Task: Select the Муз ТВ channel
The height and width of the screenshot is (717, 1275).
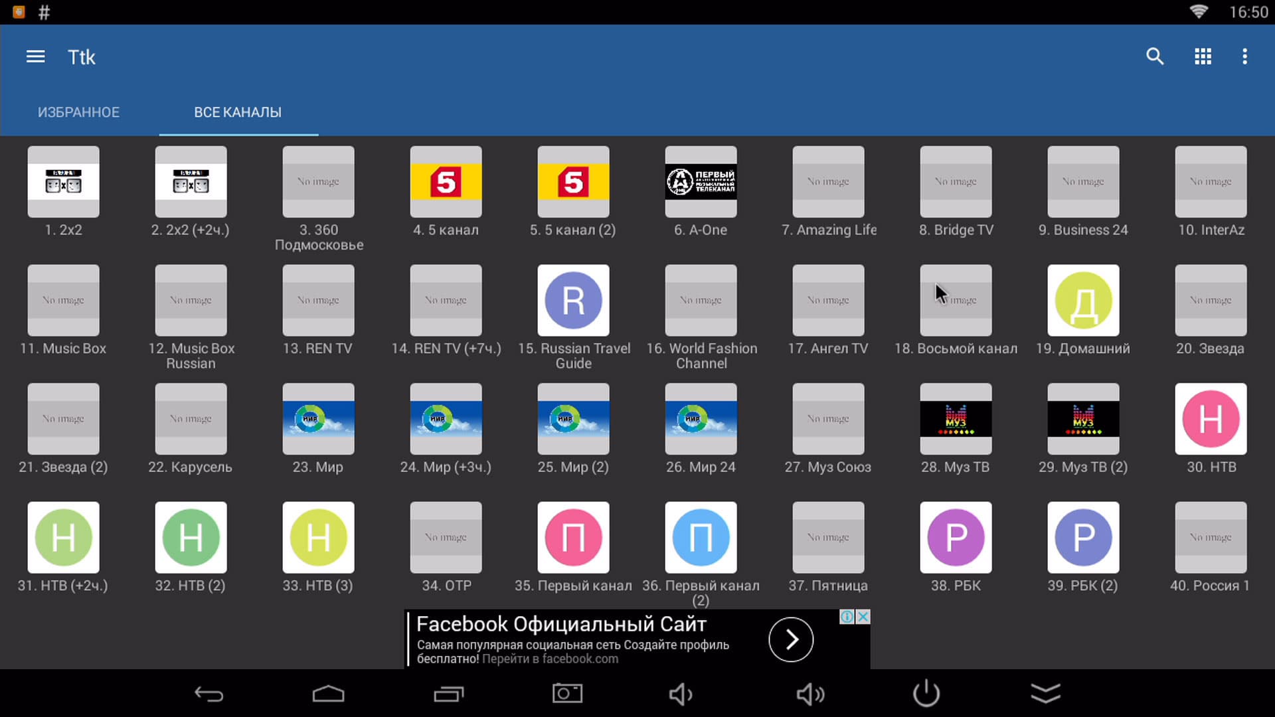Action: pos(956,419)
